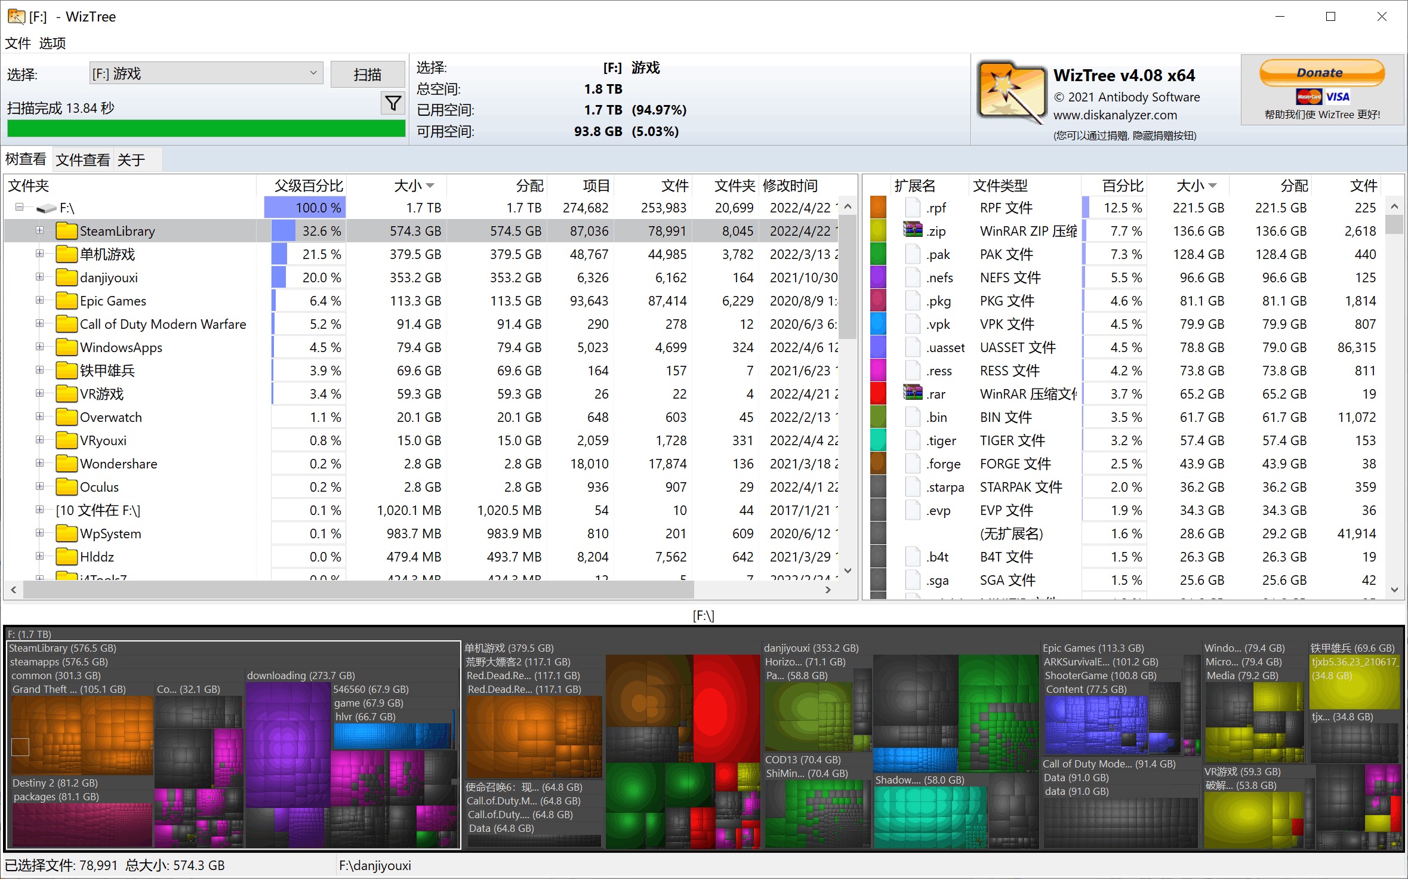
Task: Click the Oculus folder icon
Action: (66, 487)
